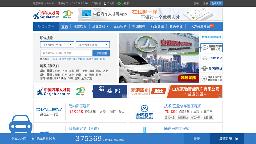Click the 金旅客车 Golden Dragon logo

144,112
